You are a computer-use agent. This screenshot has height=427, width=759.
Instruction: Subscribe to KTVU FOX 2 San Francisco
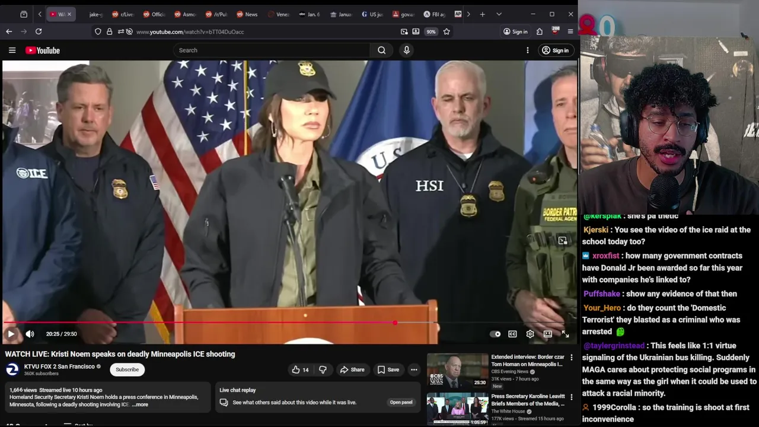point(127,369)
